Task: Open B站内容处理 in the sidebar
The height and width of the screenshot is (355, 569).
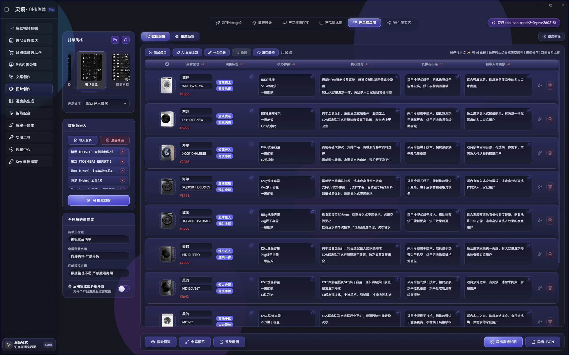Action: click(29, 65)
